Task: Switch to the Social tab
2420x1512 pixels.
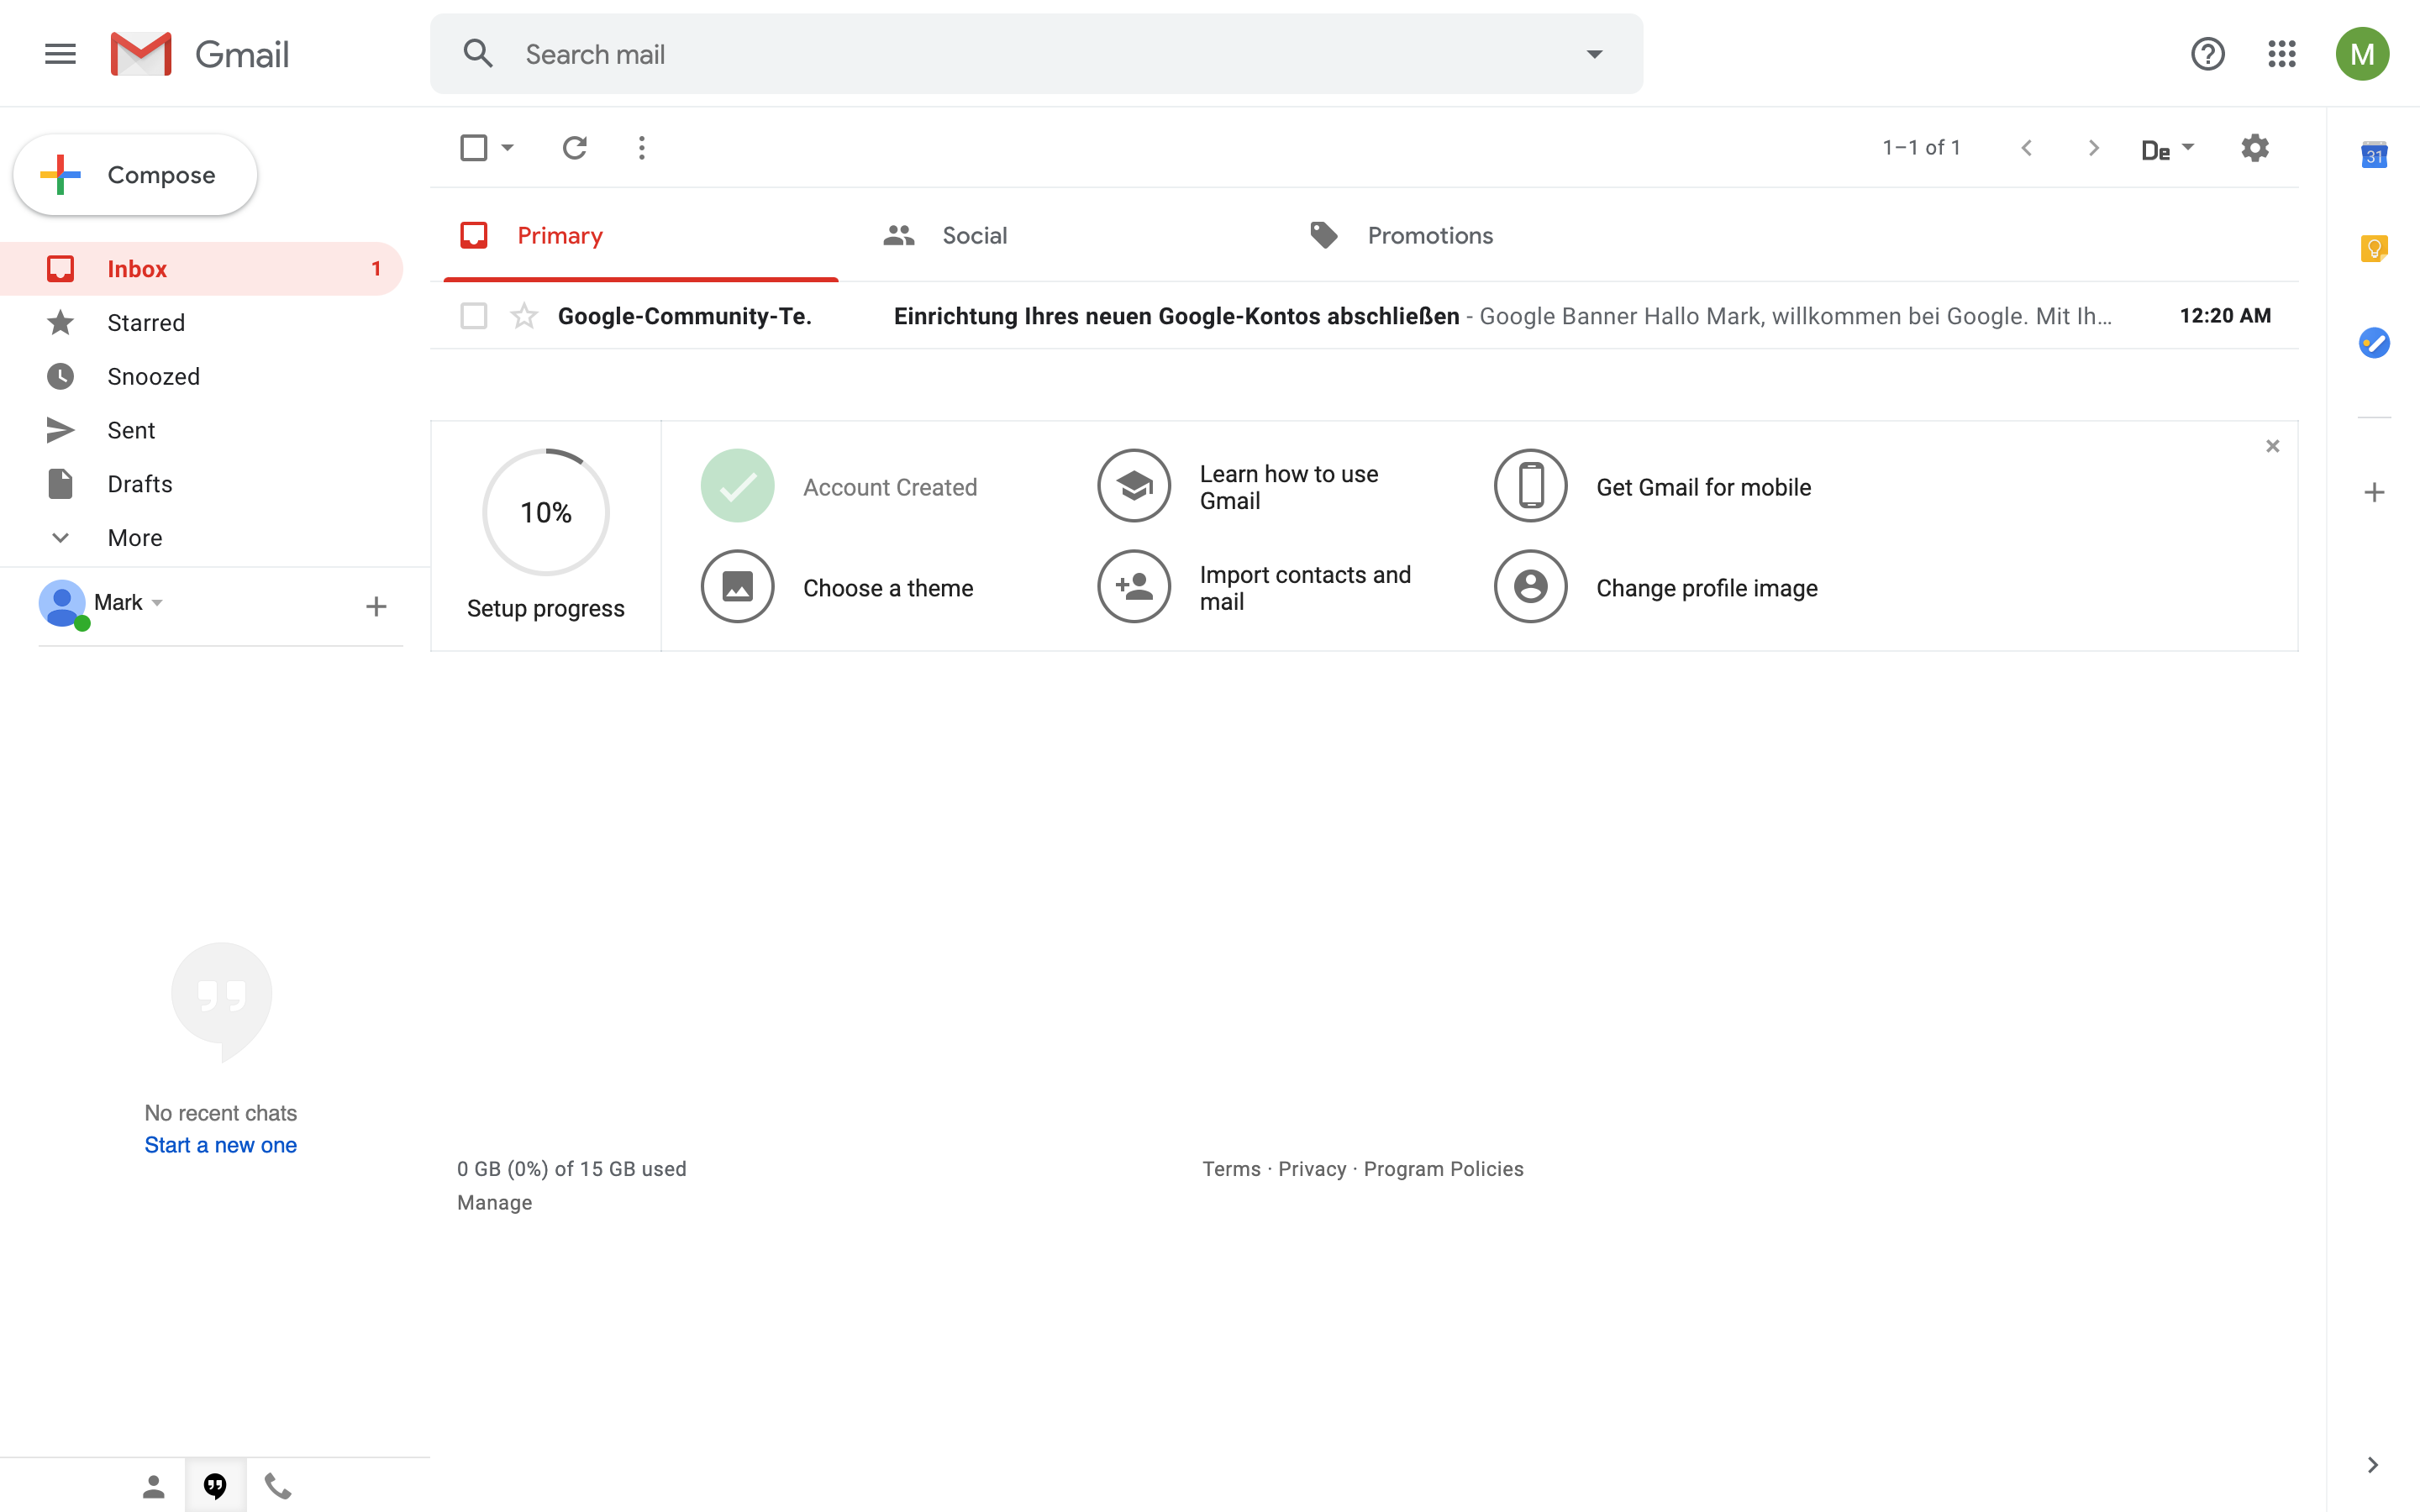Action: click(973, 236)
